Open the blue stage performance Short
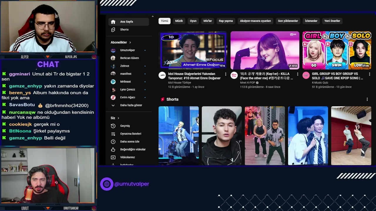Viewport: 376px width, 211px height. 179,135
